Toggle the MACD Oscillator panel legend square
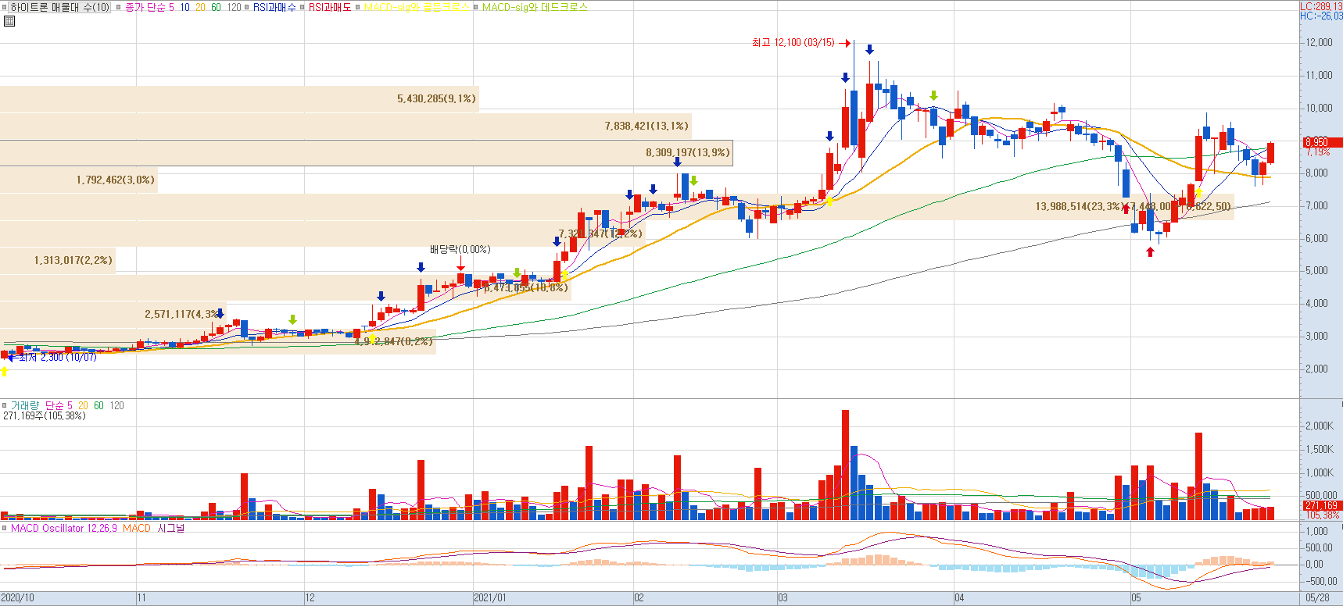 click(x=5, y=529)
